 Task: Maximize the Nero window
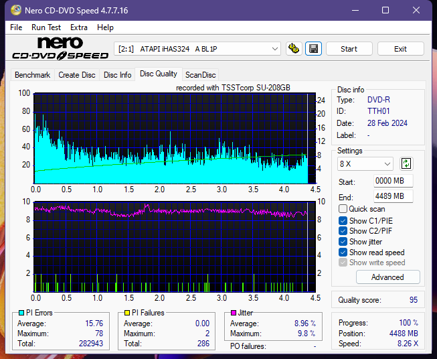385,10
